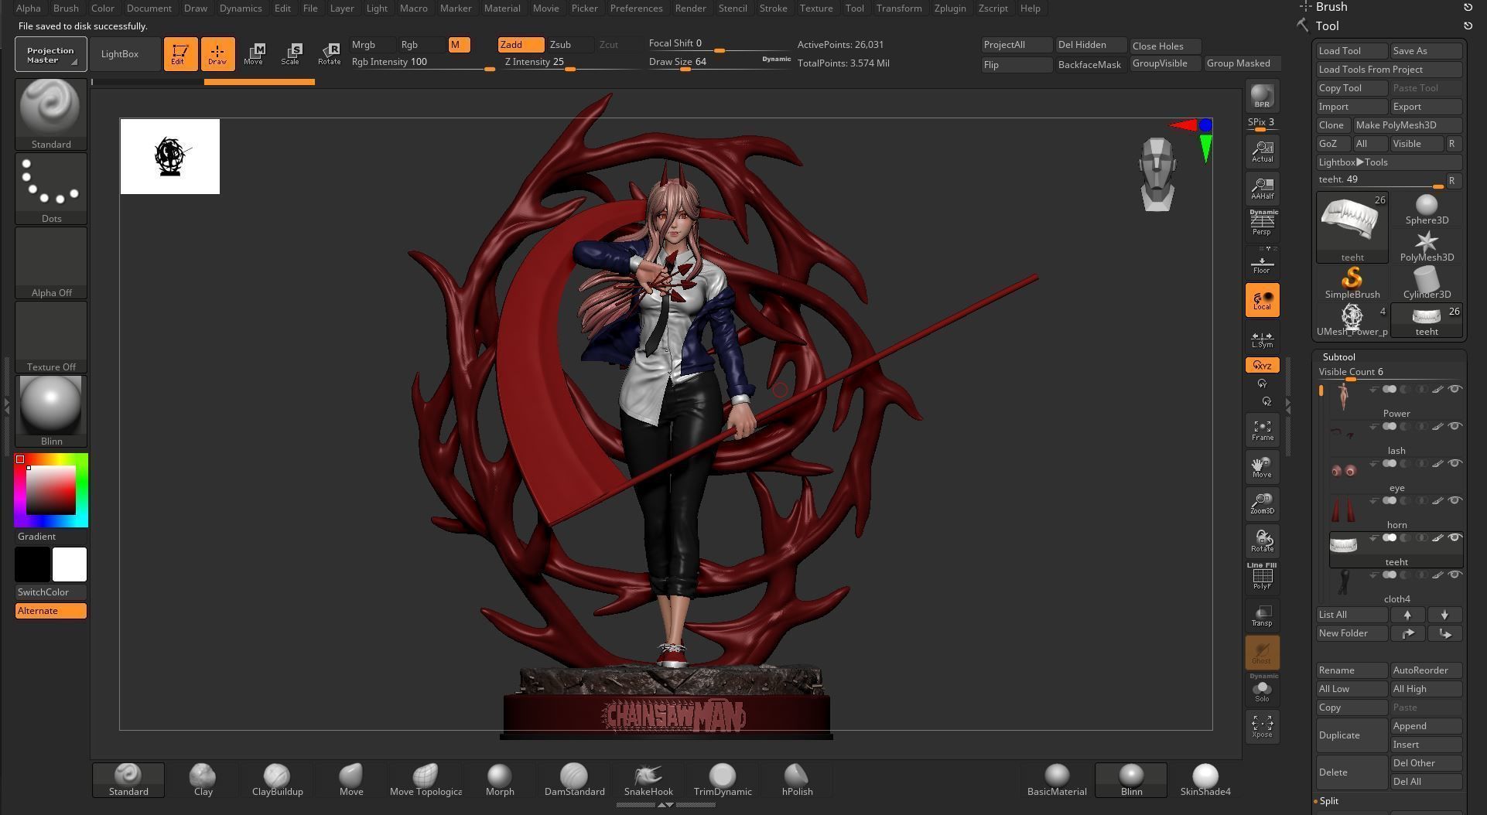
Task: Pick a color in the color picker square
Action: click(x=51, y=490)
